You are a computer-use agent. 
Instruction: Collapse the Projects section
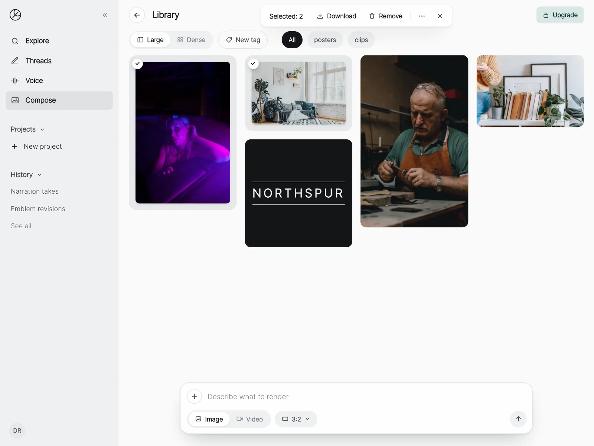pos(27,129)
